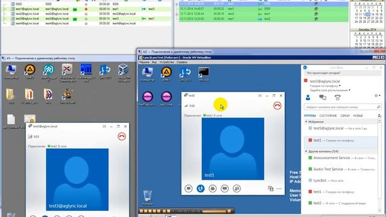Mute the microphone in the test3 call window

click(x=201, y=189)
